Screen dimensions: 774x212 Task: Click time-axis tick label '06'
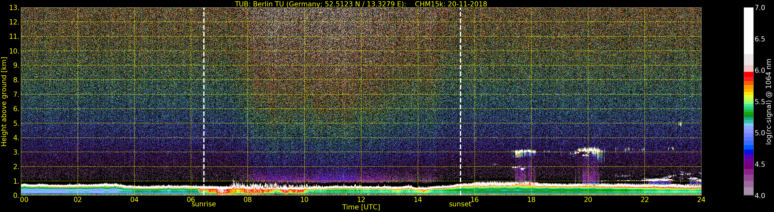pos(191,200)
